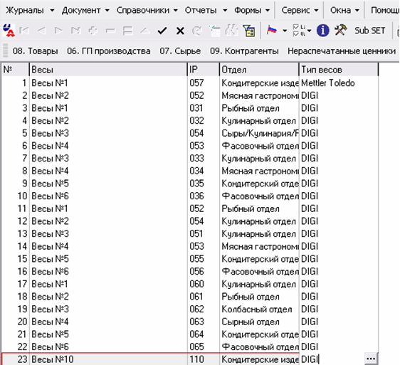The width and height of the screenshot is (400, 365).
Task: Click the DIGI input field in row 23
Action: click(332, 359)
